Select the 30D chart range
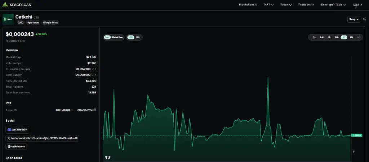Viewport: 369px width, 162px height. [337, 37]
